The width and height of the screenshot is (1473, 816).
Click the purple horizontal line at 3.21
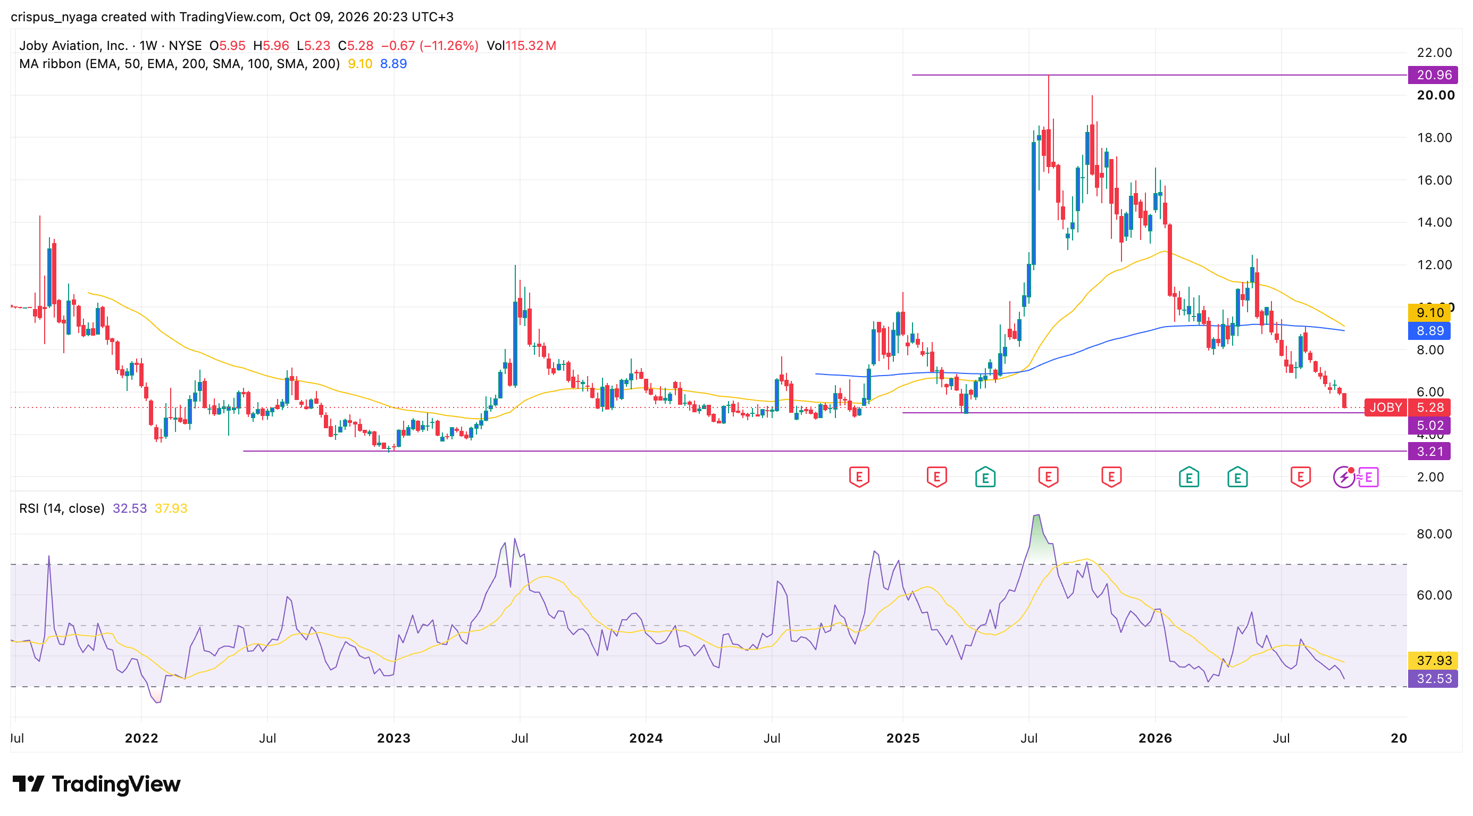825,451
